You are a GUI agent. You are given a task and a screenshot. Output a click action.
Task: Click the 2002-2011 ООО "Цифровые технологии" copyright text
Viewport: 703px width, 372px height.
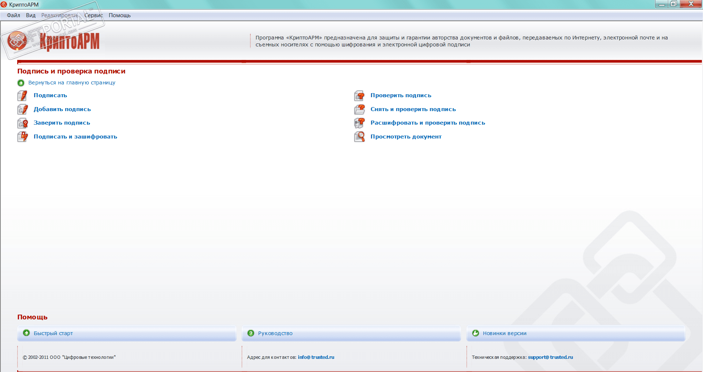click(x=69, y=357)
